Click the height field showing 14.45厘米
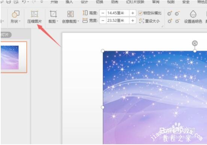The height and width of the screenshot is (145, 207). click(x=118, y=13)
